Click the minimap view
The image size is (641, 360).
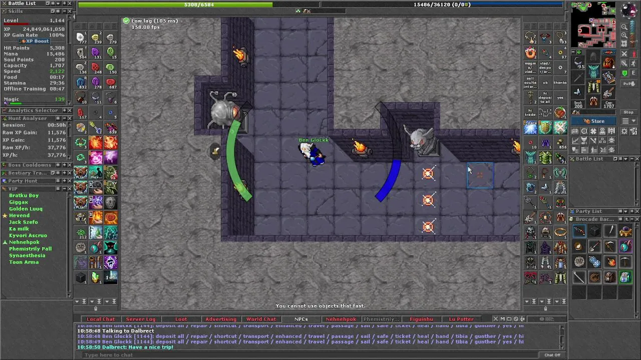[593, 25]
